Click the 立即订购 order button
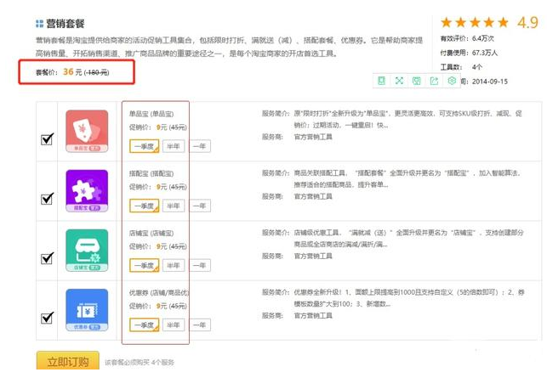Screen dimensions: 547x378 (x=68, y=361)
